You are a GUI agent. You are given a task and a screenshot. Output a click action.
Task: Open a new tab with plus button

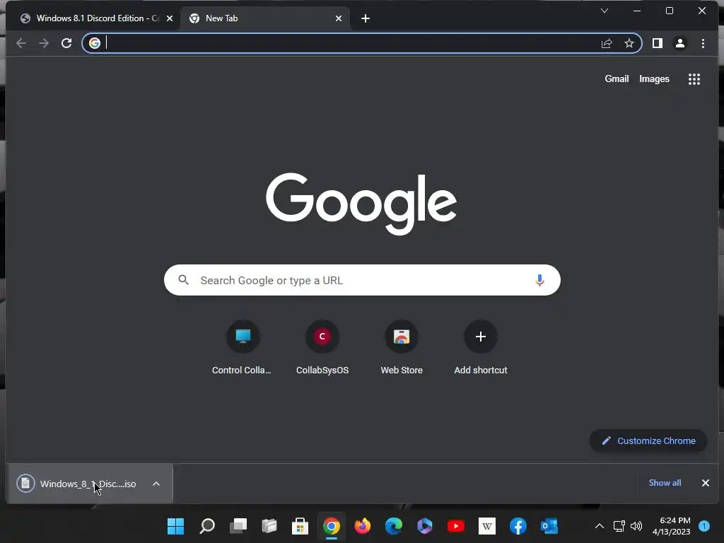366,18
